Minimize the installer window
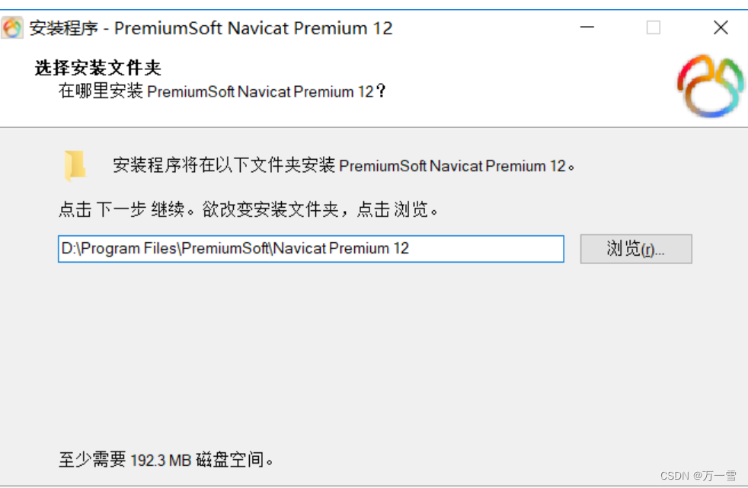748x488 pixels. [x=587, y=27]
